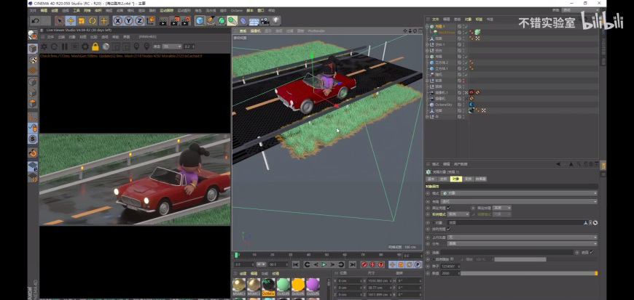
Task: Add a Cube primitive from the toolbar
Action: [x=200, y=20]
